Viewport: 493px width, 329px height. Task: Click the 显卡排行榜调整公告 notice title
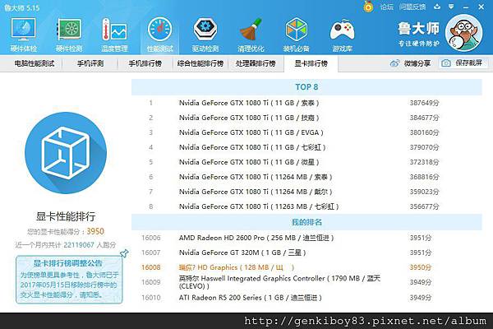tap(68, 263)
